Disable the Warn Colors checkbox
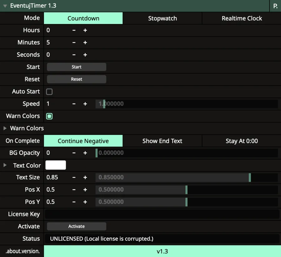The width and height of the screenshot is (281, 257). [49, 116]
